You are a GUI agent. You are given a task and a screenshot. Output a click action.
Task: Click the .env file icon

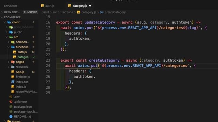11,97
